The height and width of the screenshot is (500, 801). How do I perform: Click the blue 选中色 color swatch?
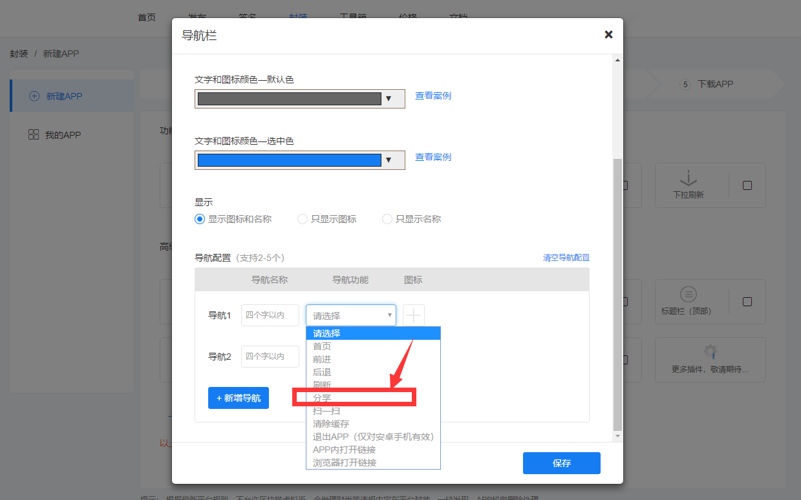[x=289, y=160]
